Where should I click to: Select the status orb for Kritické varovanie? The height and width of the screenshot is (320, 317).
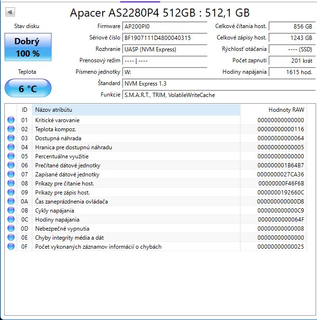pos(11,120)
